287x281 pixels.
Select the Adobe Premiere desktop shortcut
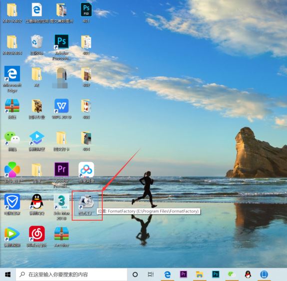[x=62, y=175]
